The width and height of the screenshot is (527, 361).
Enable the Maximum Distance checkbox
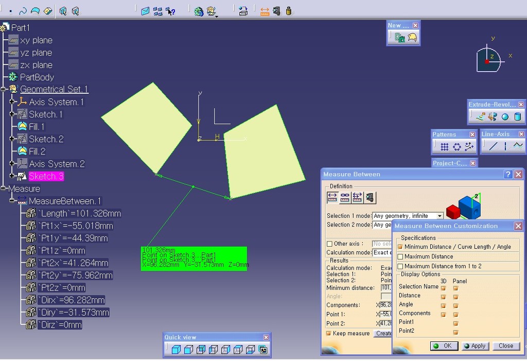400,256
